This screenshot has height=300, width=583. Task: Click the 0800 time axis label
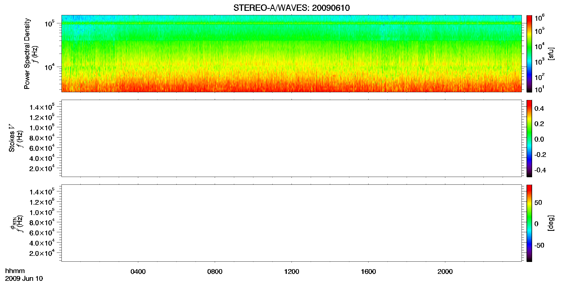(215, 272)
